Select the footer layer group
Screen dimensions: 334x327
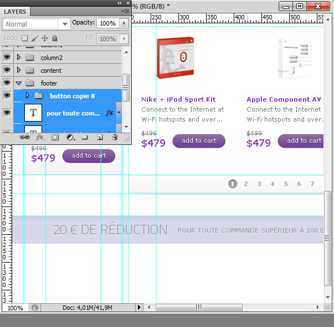68,83
